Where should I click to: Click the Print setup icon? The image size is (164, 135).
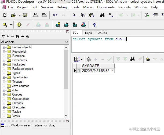44,15
